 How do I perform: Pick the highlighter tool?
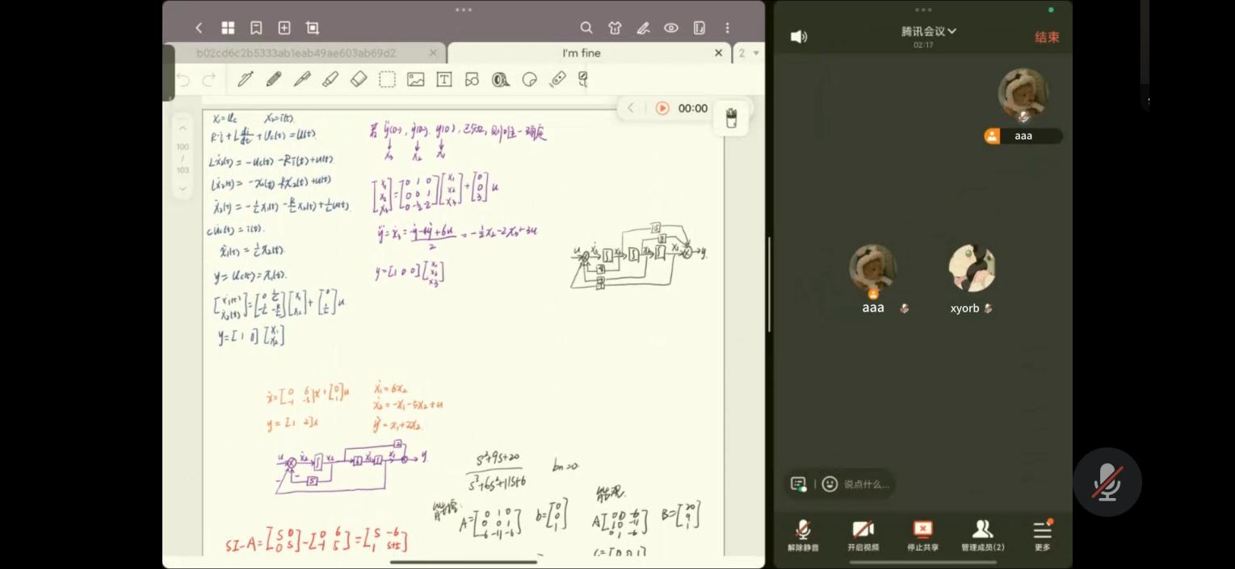pyautogui.click(x=330, y=79)
